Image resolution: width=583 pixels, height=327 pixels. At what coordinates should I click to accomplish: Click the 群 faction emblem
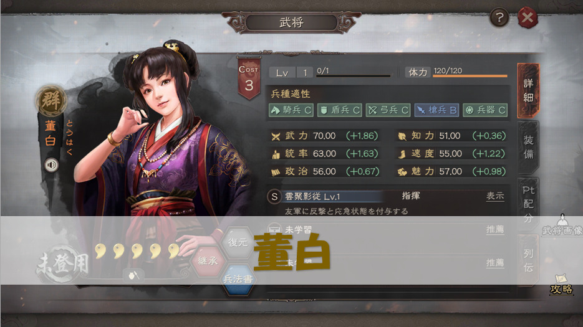pos(51,100)
